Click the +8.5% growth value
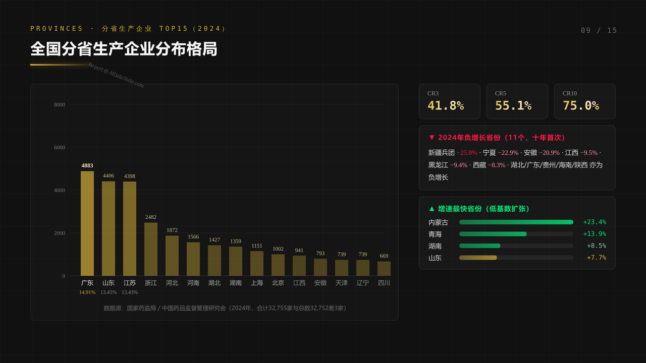Viewport: 646px width, 363px height. point(597,246)
